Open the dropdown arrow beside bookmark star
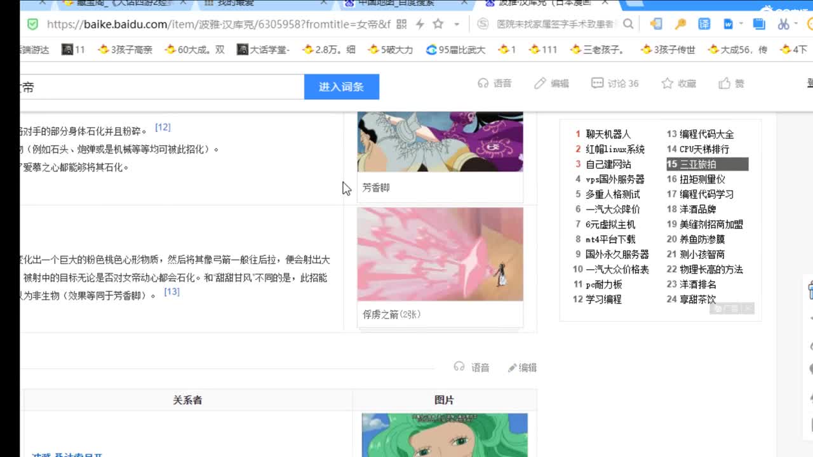This screenshot has width=813, height=457. tap(456, 24)
